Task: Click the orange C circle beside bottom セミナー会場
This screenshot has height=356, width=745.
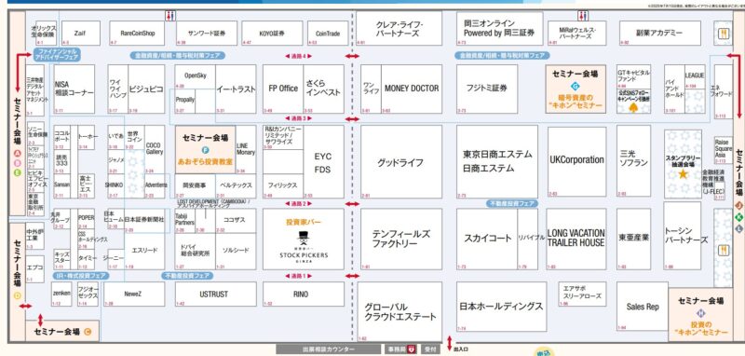Action: (x=88, y=331)
